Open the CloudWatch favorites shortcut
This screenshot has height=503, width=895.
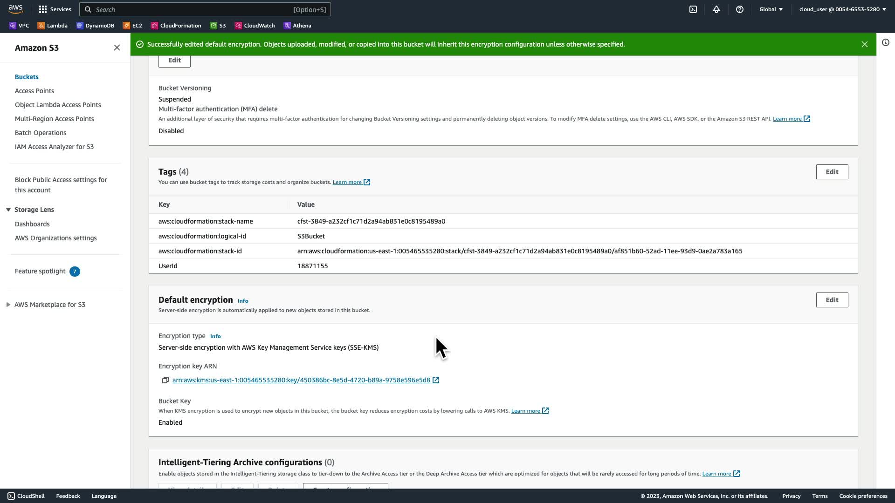point(255,26)
